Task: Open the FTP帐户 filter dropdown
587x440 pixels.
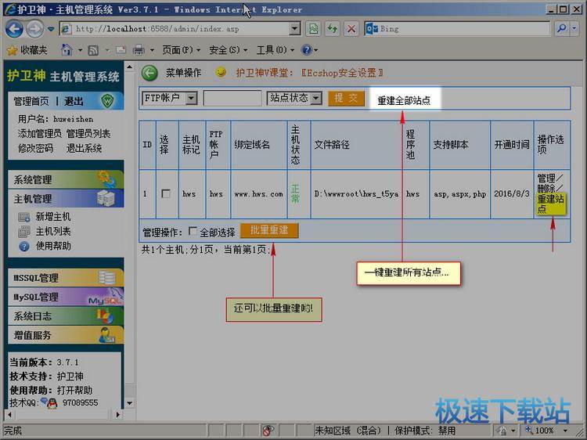Action: click(170, 98)
